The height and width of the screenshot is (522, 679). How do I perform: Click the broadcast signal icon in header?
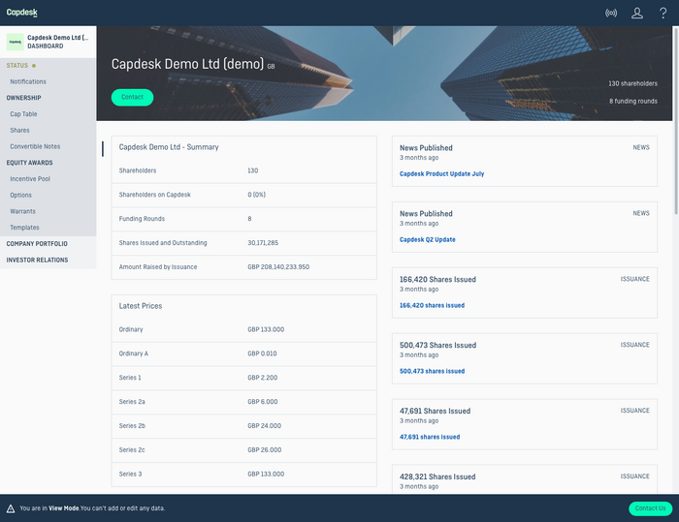click(x=611, y=14)
